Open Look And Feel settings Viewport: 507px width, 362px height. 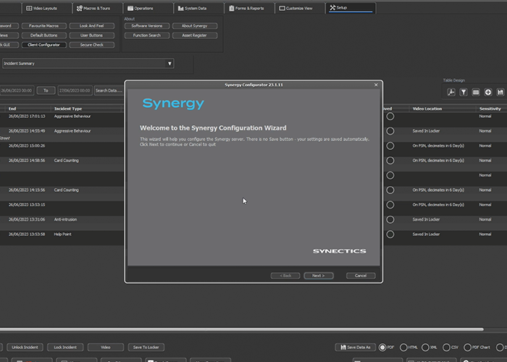point(92,26)
